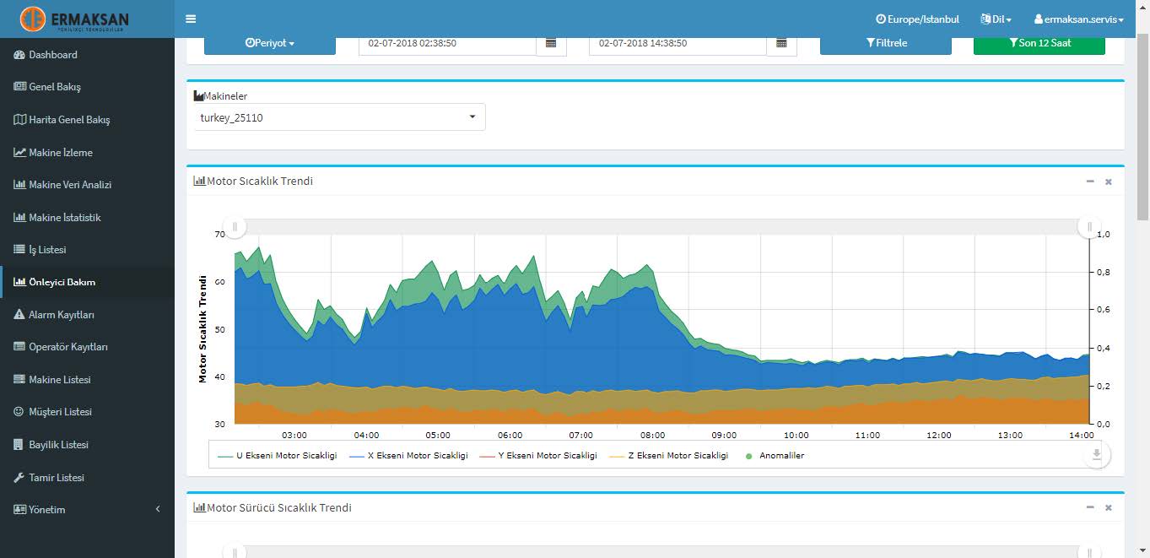The width and height of the screenshot is (1150, 558).
Task: Toggle U Ekseni Motor Sicakligi legend series
Action: pos(277,455)
